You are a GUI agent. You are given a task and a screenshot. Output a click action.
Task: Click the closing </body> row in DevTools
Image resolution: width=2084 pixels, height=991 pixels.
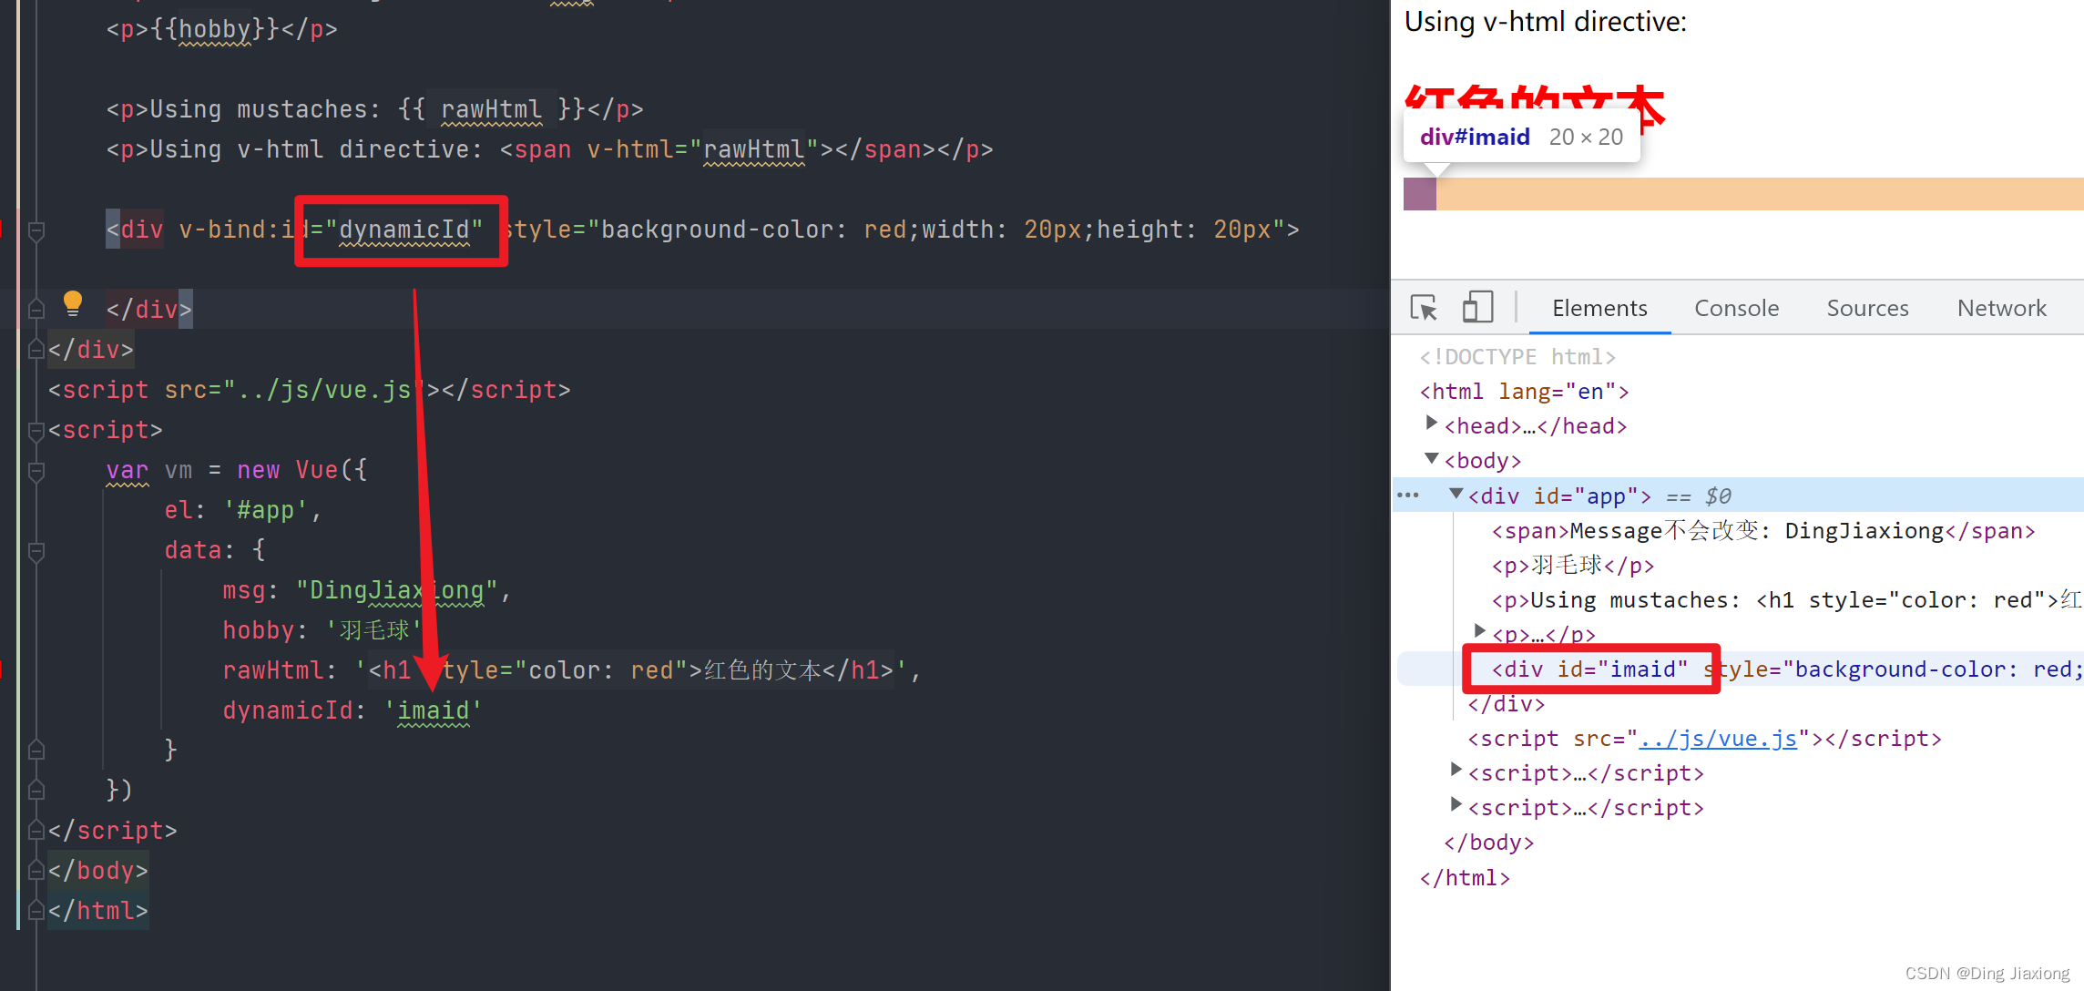coord(1488,843)
